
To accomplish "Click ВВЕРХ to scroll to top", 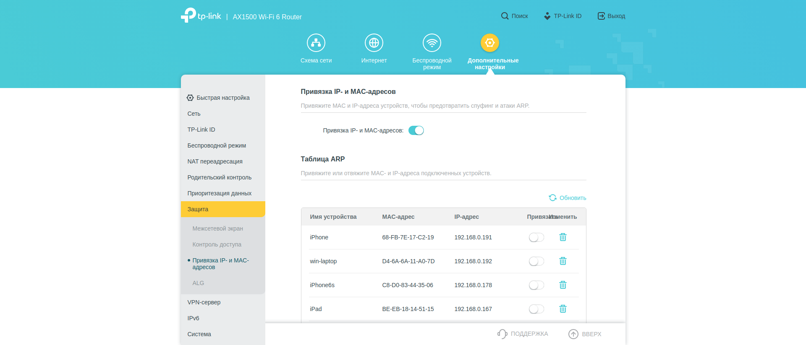I will pos(585,334).
